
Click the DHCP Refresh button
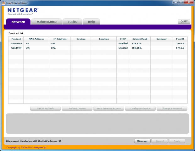45,109
